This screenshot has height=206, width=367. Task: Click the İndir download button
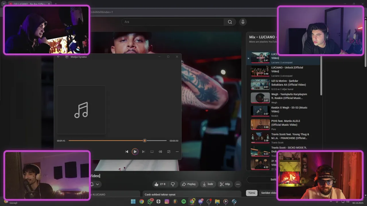click(208, 184)
